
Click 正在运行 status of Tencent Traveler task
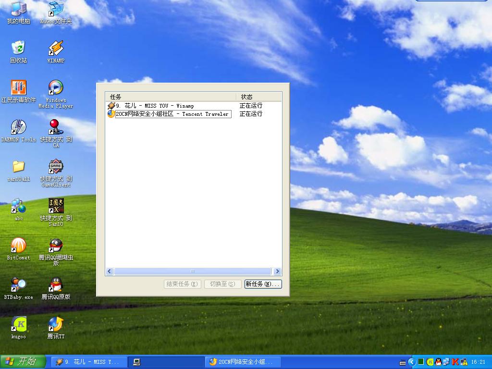click(251, 114)
